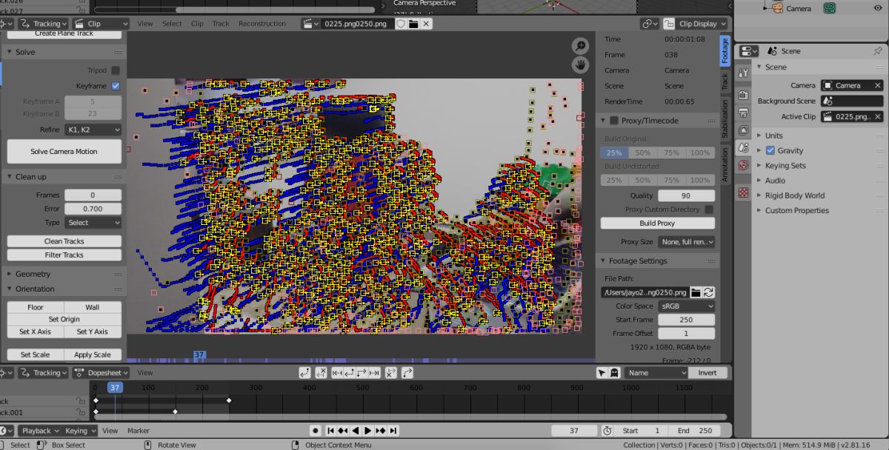
Task: Click the folder icon next to clip name
Action: pos(413,24)
